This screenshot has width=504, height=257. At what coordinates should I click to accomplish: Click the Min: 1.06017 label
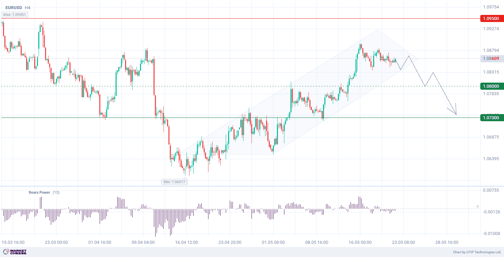(x=174, y=182)
